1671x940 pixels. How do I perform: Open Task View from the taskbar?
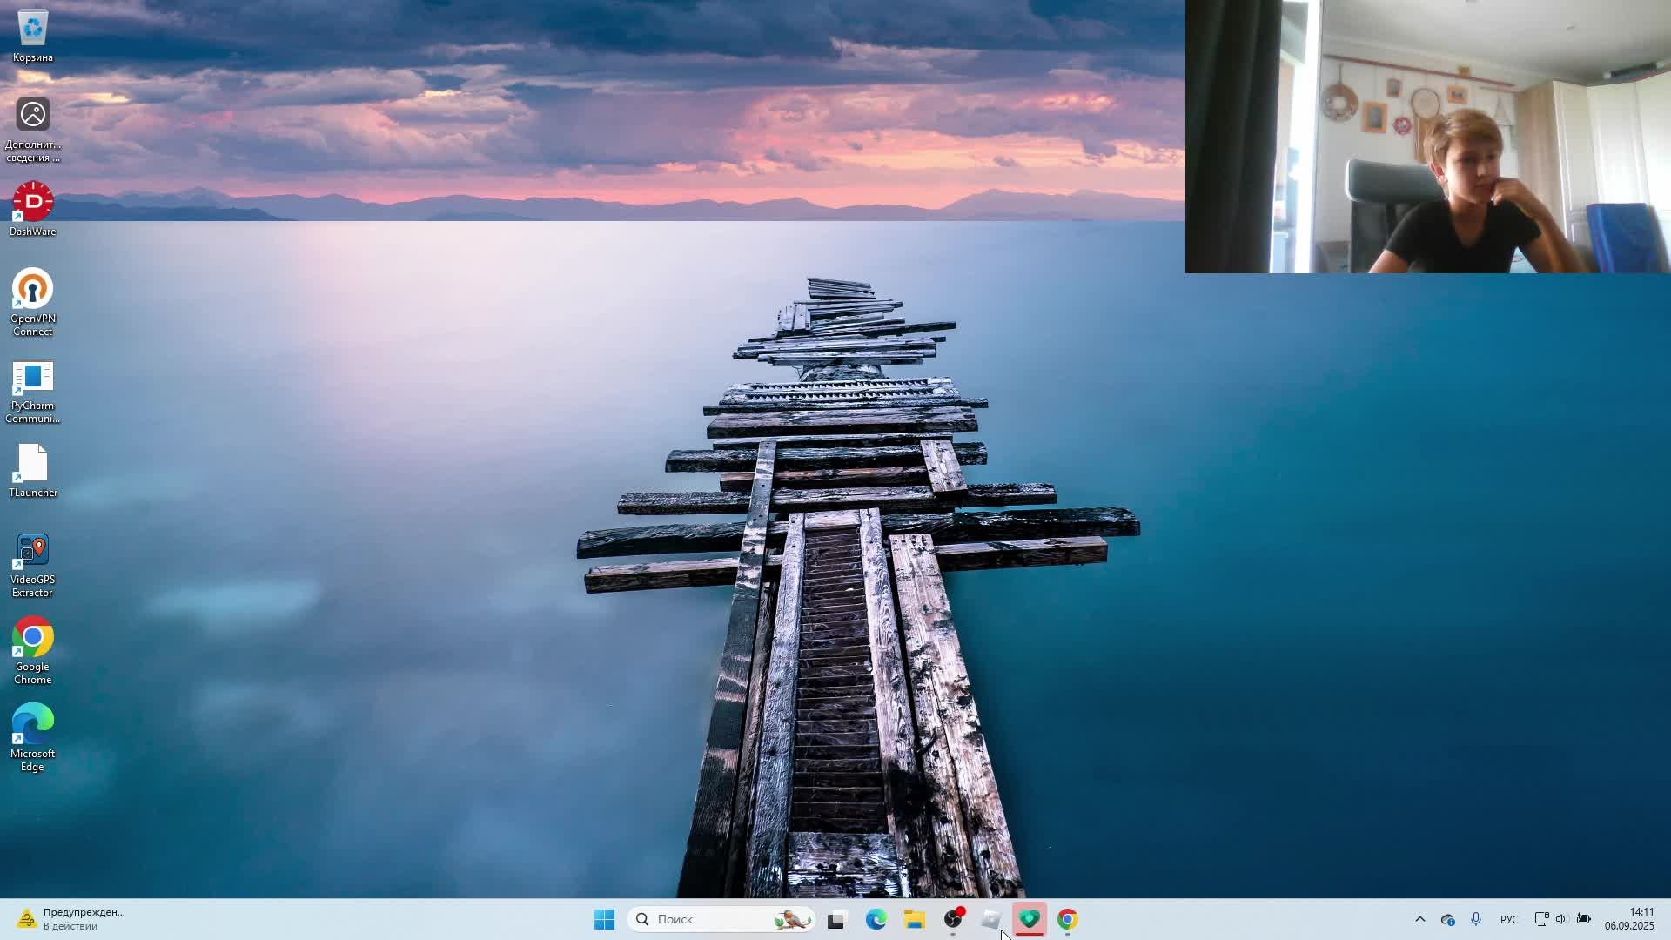[836, 919]
